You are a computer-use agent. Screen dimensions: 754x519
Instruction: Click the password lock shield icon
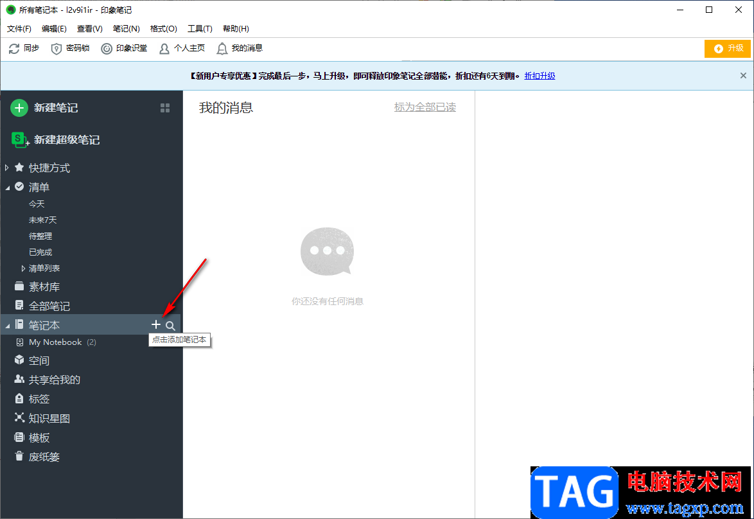pos(57,49)
